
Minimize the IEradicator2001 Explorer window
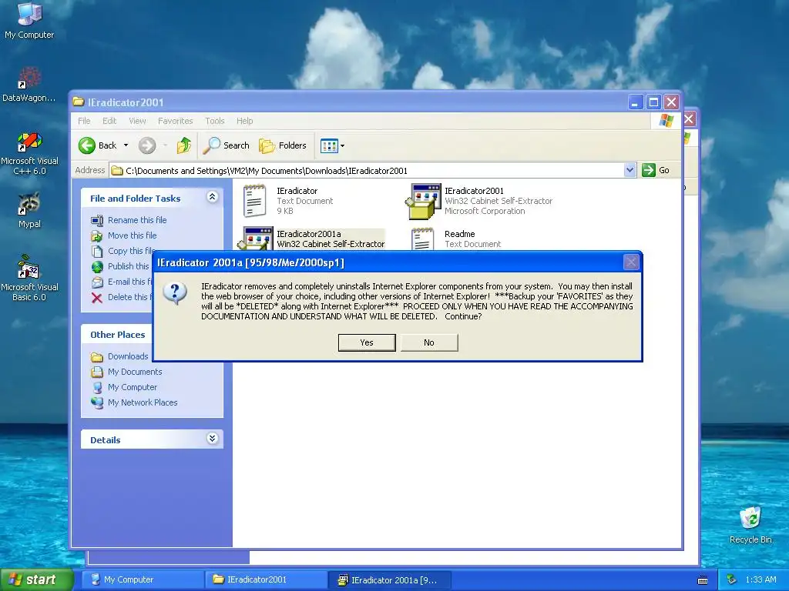(635, 102)
